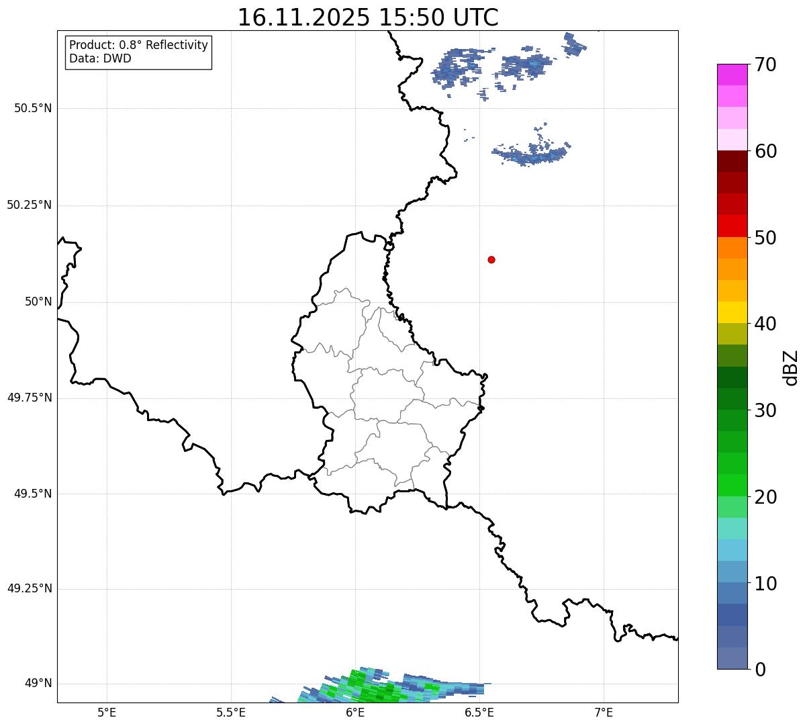Screen dimensions: 807x726
Task: Click the turquoise colorbar swatch below 20
Action: pyautogui.click(x=732, y=529)
